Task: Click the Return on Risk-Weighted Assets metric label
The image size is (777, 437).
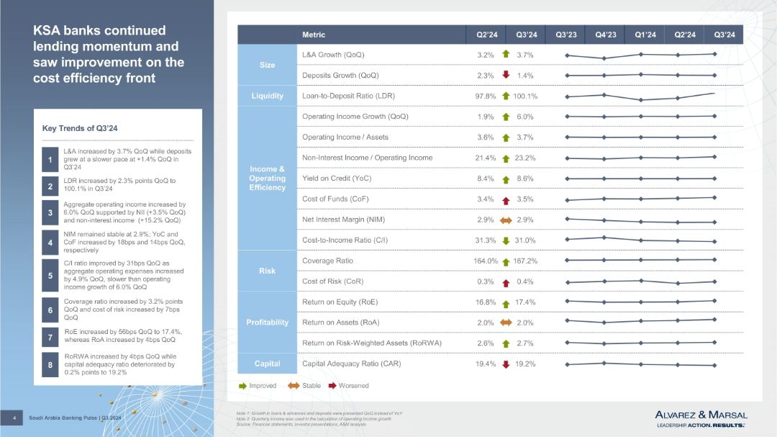Action: (372, 343)
